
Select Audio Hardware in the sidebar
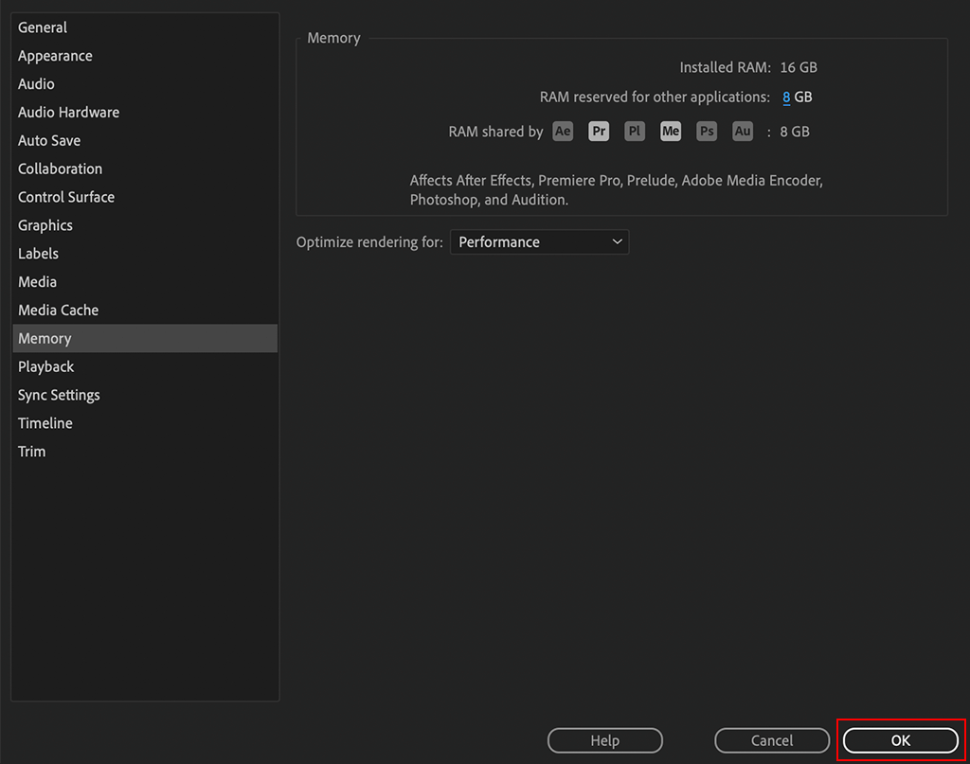click(145, 113)
